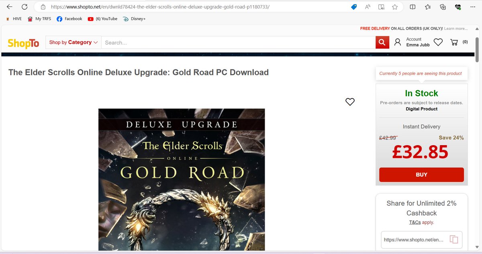Image resolution: width=482 pixels, height=254 pixels.
Task: Activate the Read Aloud icon
Action: click(x=368, y=7)
